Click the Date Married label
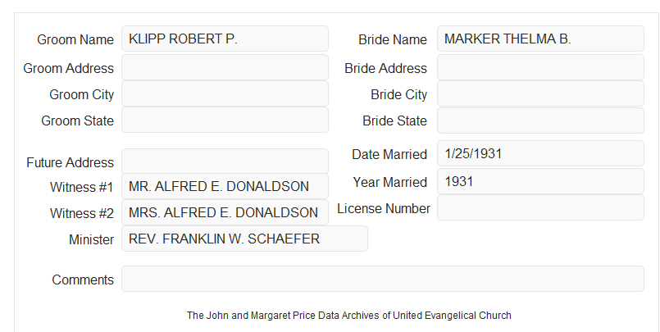This screenshot has width=660, height=332. point(389,154)
